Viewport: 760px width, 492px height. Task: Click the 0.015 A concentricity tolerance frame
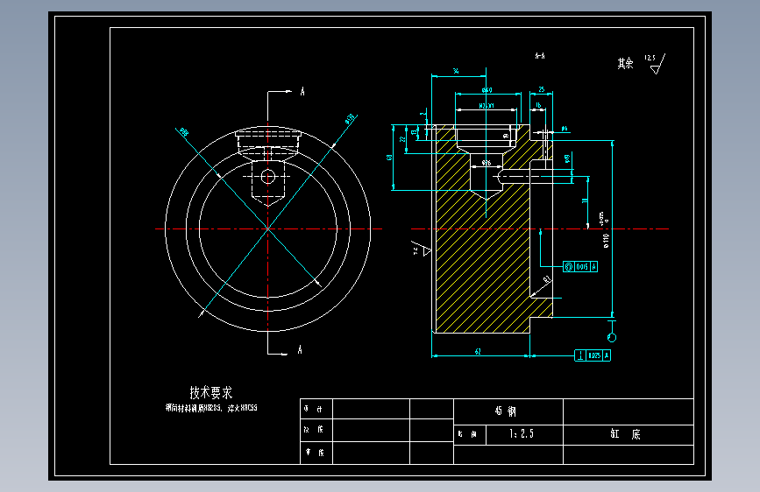pyautogui.click(x=580, y=266)
